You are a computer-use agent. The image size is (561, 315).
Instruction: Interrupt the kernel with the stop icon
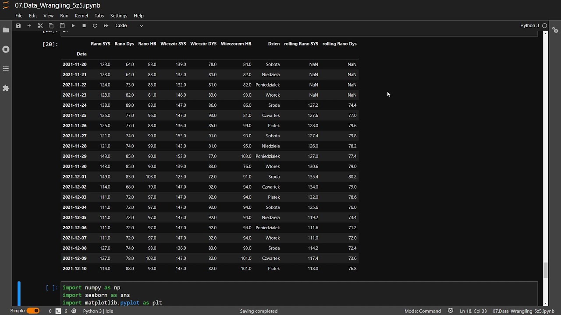pyautogui.click(x=84, y=26)
